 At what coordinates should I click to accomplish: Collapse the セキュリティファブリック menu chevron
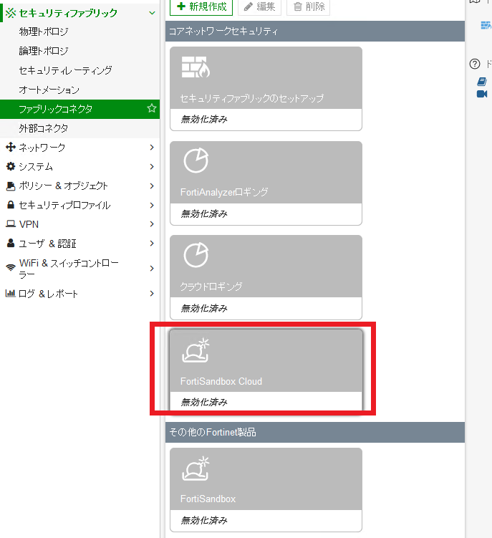[x=152, y=13]
